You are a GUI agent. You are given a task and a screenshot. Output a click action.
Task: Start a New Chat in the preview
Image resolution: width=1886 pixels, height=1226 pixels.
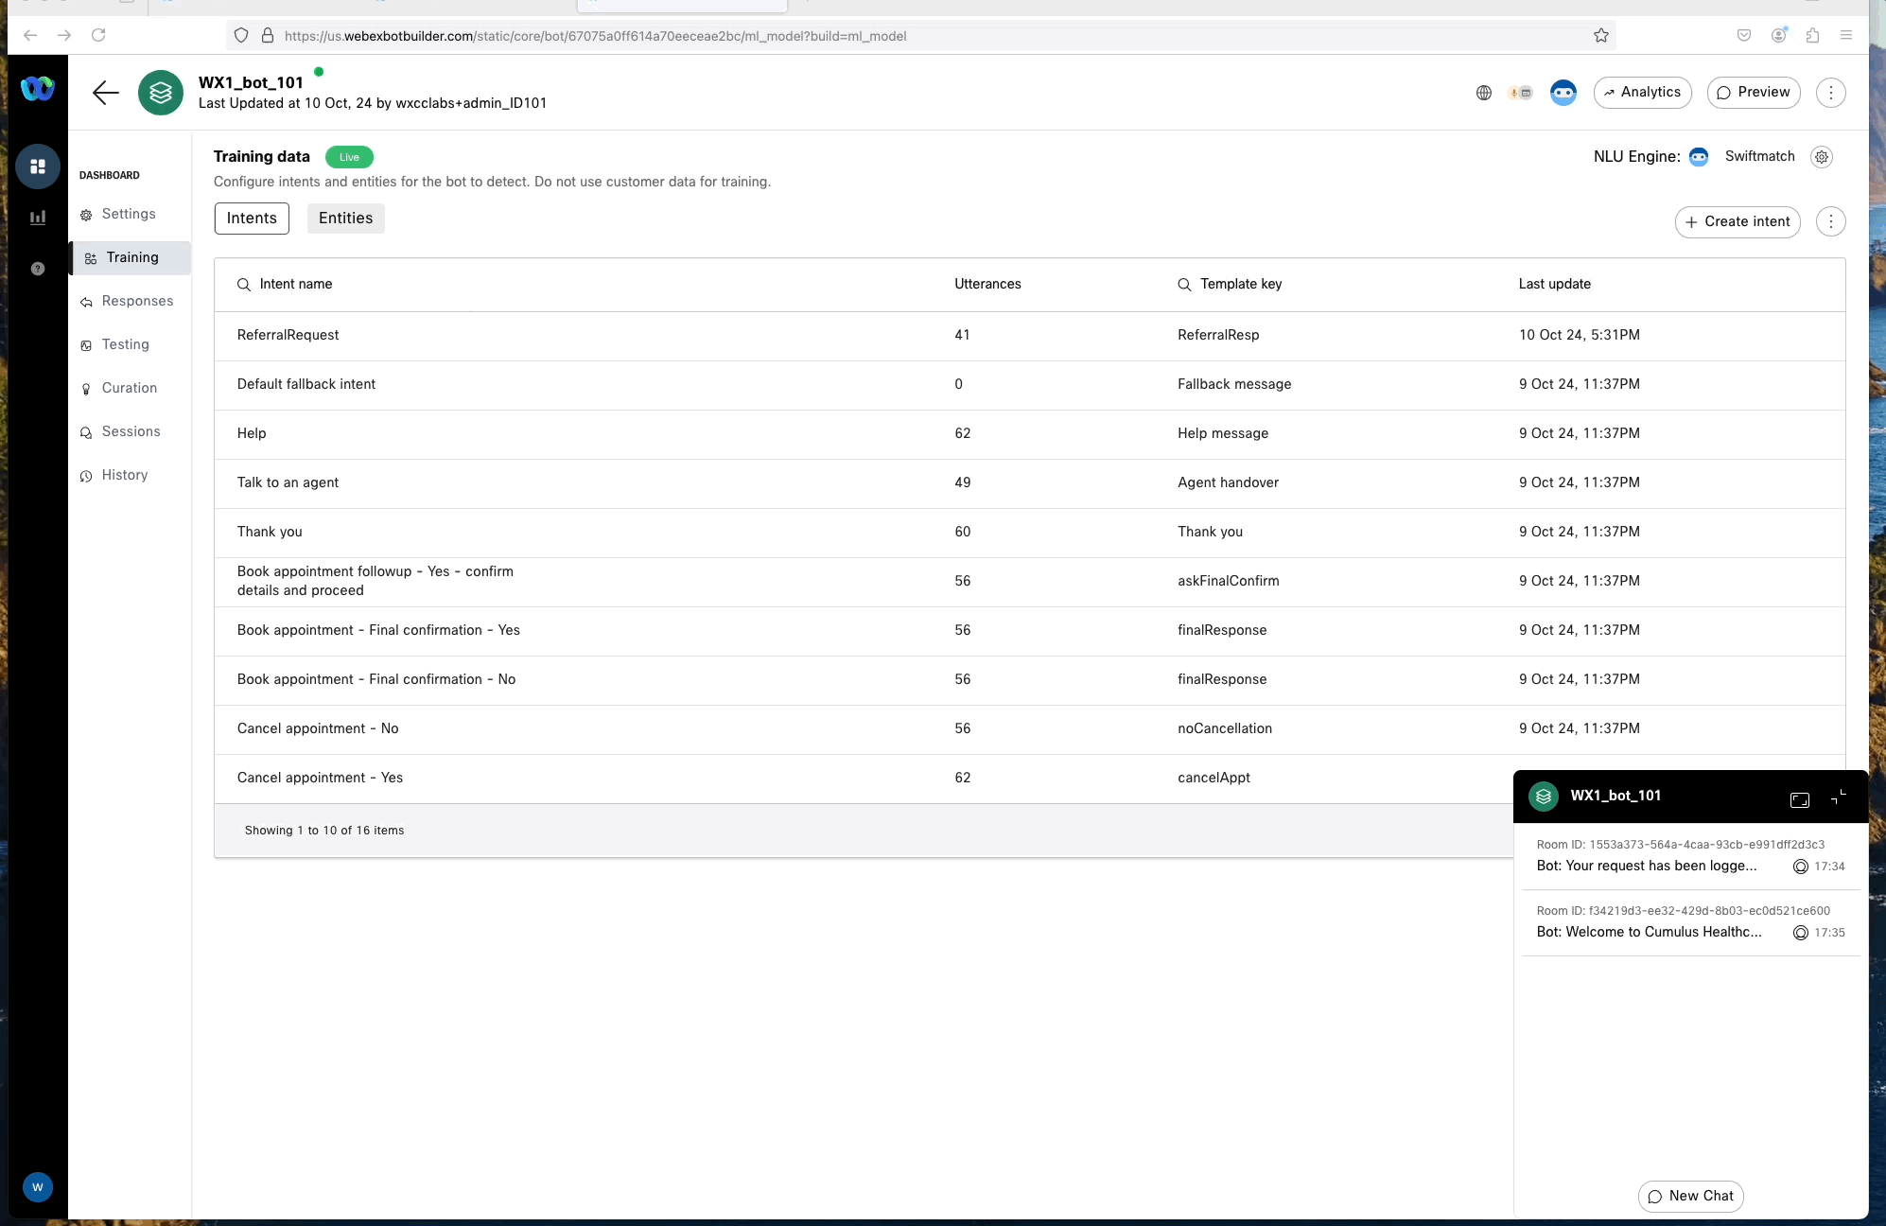tap(1690, 1196)
